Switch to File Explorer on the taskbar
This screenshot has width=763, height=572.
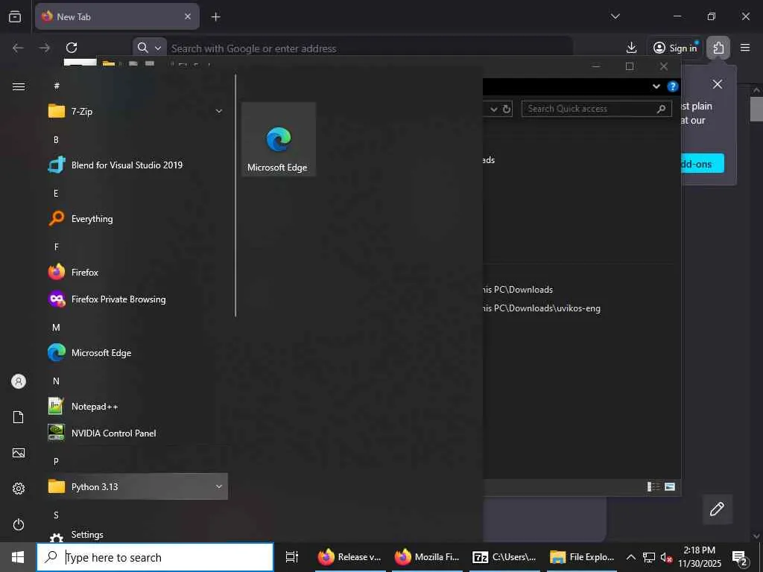[x=582, y=557]
